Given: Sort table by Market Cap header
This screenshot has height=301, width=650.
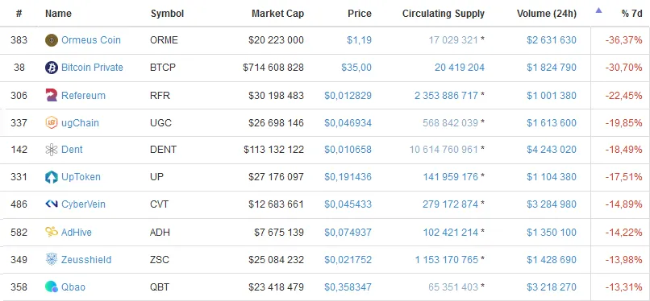Looking at the screenshot, I should [x=277, y=14].
